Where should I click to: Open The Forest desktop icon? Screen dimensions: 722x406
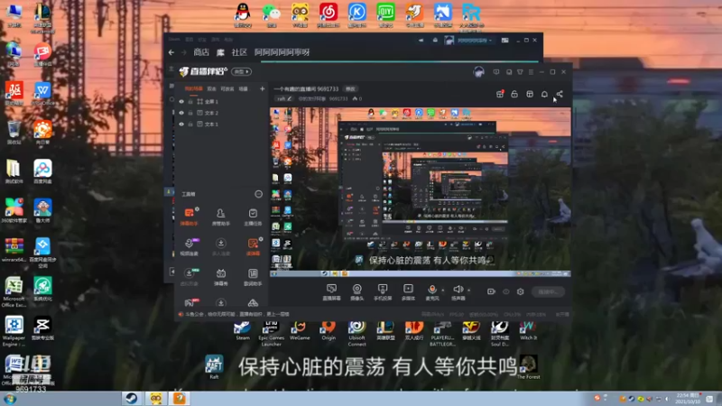[x=528, y=367]
